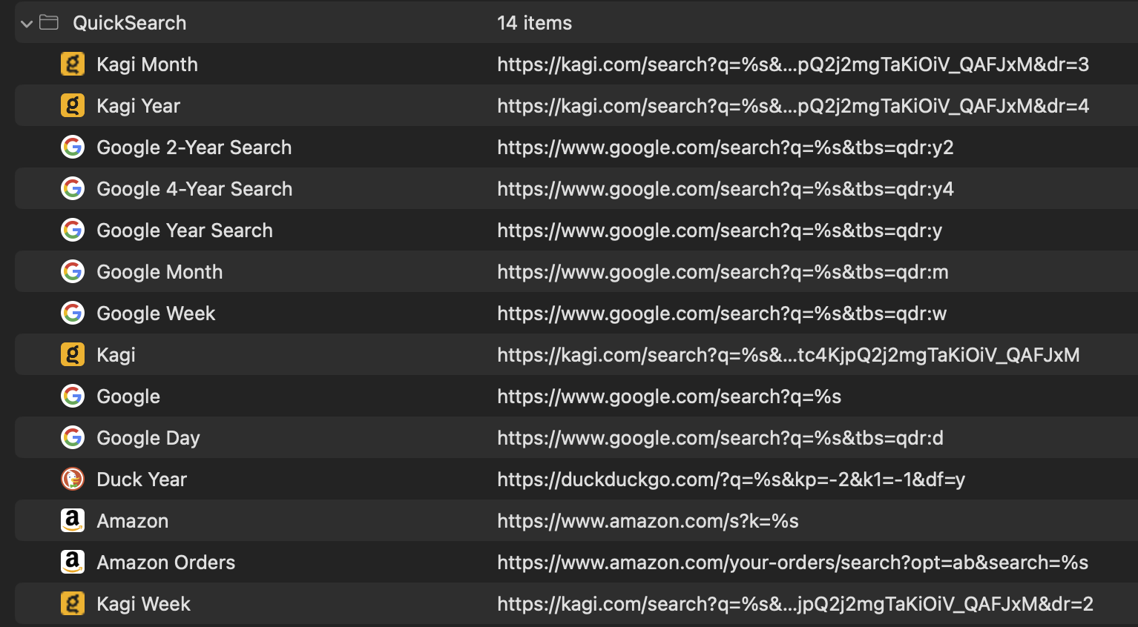Image resolution: width=1138 pixels, height=627 pixels.
Task: Select the plain Google bookmark title
Action: coord(128,397)
